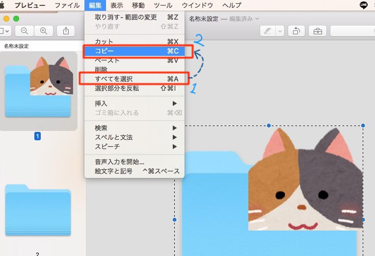Viewport: 375px width, 256px height.
Task: Click the top-right selection handle
Action: [x=363, y=126]
